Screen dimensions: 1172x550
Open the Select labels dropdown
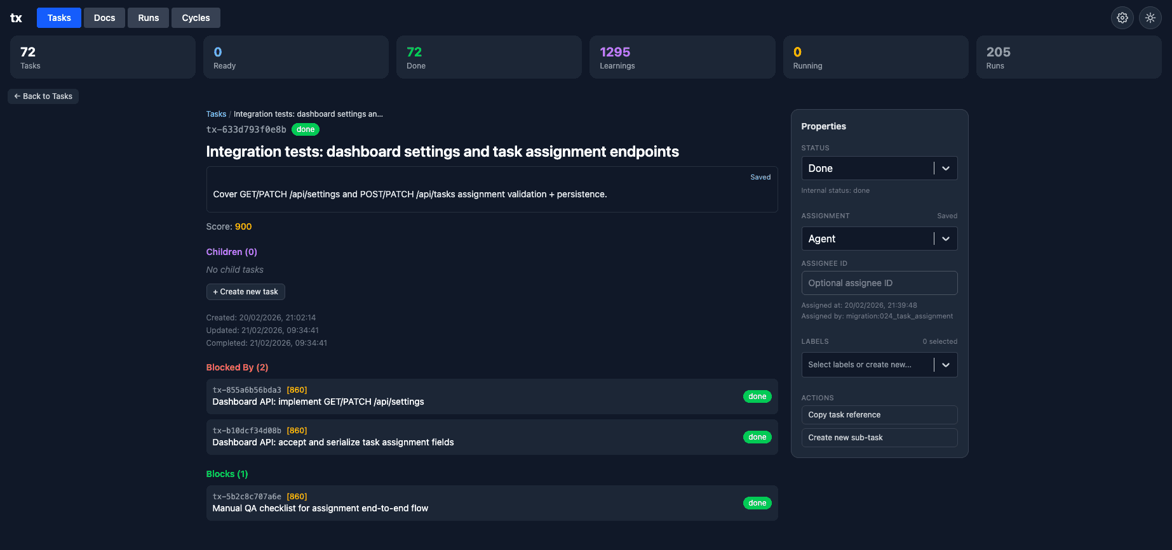click(879, 365)
